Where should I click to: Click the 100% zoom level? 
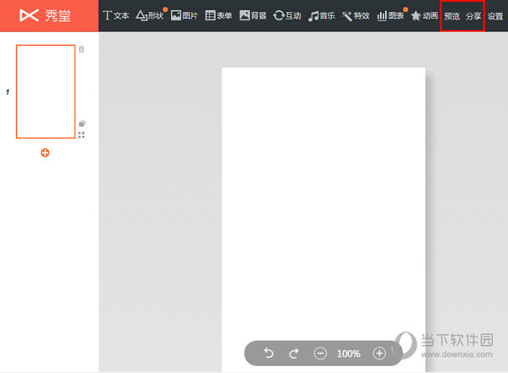click(x=349, y=354)
